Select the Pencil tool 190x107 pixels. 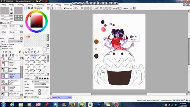coord(27,57)
